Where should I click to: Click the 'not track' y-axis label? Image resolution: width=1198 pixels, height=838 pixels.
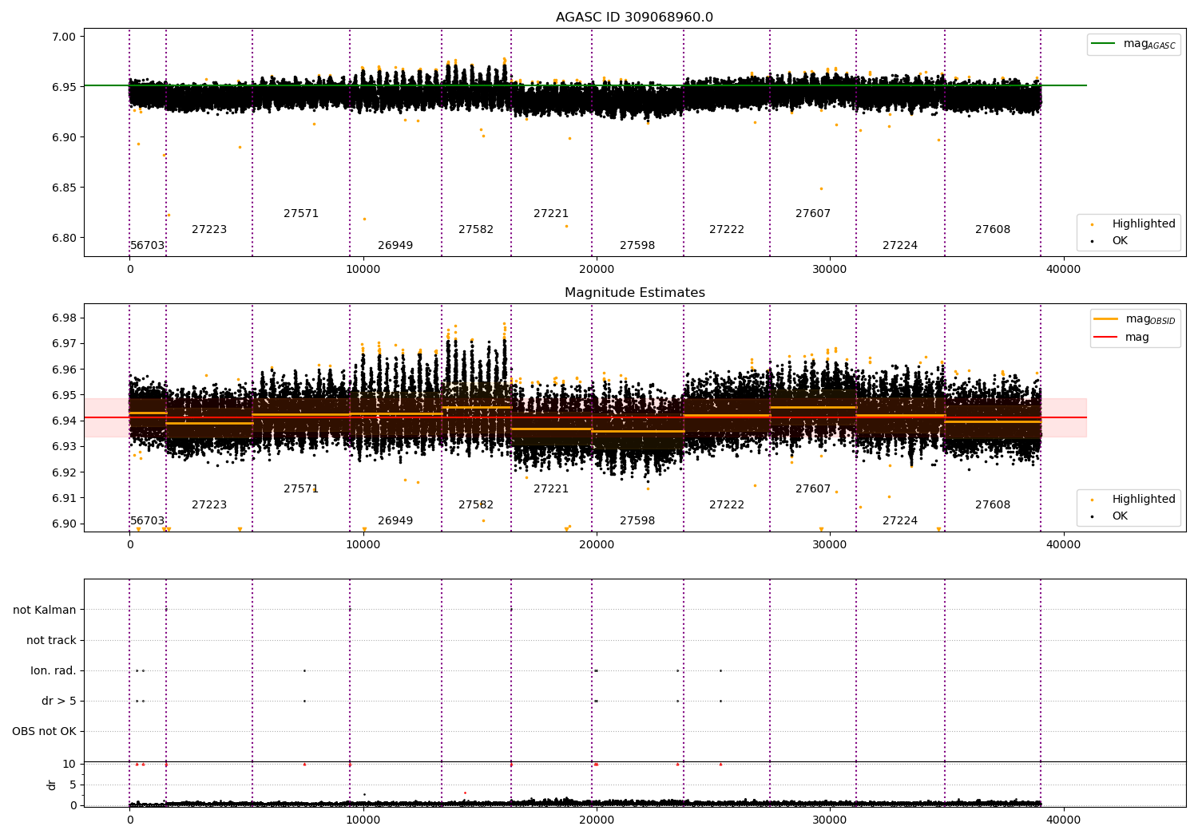point(51,640)
